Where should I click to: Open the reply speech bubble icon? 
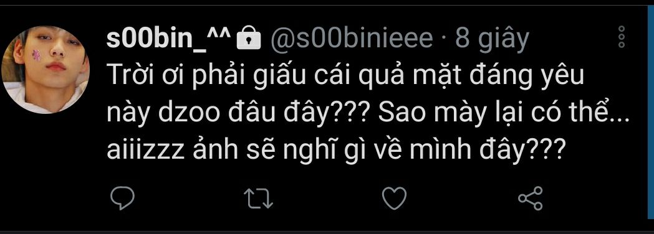[x=122, y=198]
